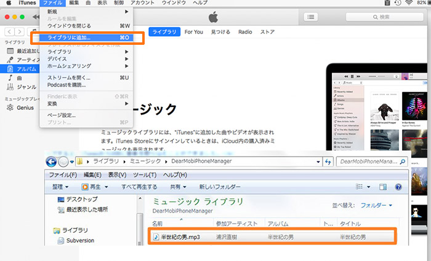Choose ライブラリに追加... from the File menu

tap(87, 37)
